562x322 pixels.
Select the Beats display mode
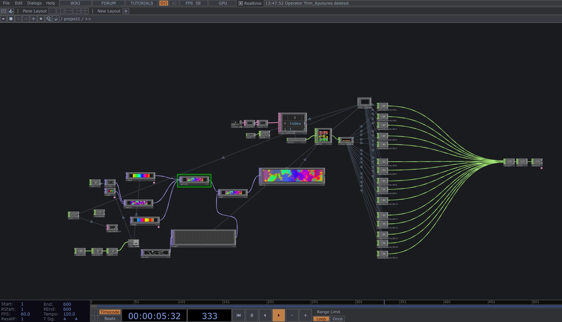click(x=110, y=318)
